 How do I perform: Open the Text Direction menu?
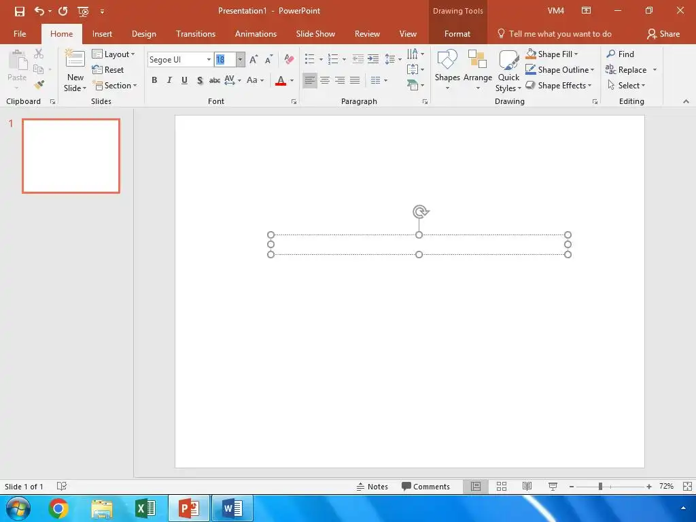click(415, 54)
